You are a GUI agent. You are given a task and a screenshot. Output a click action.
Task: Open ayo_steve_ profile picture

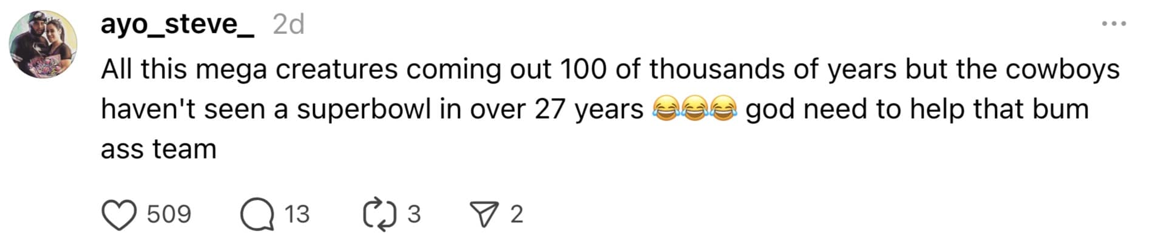pos(42,45)
